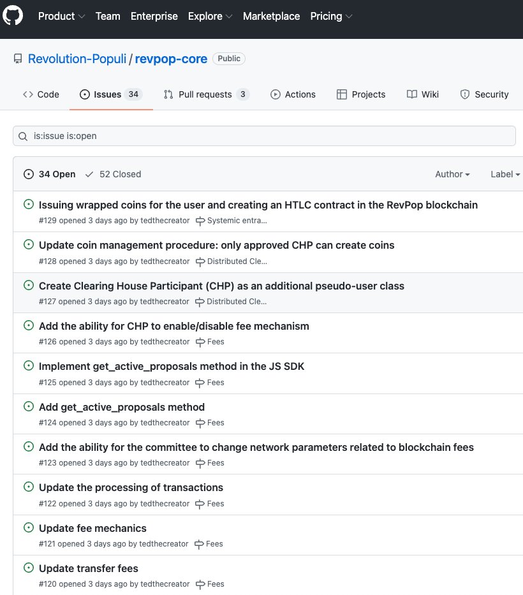Click the checkmark icon beside 52 Closed
Image resolution: width=523 pixels, height=595 pixels.
pos(89,174)
